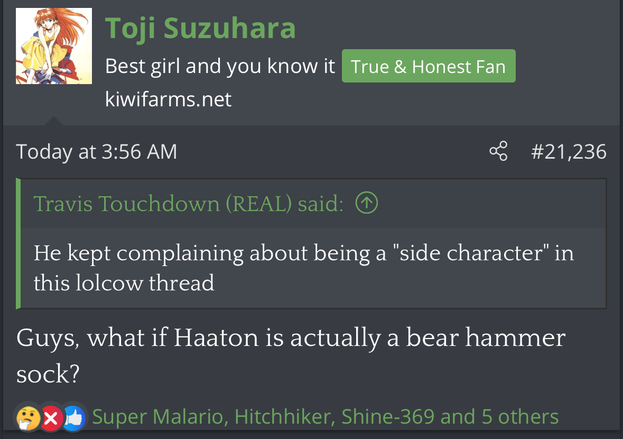Click the kiwifarms.net text under the username
This screenshot has height=439, width=623.
(168, 99)
